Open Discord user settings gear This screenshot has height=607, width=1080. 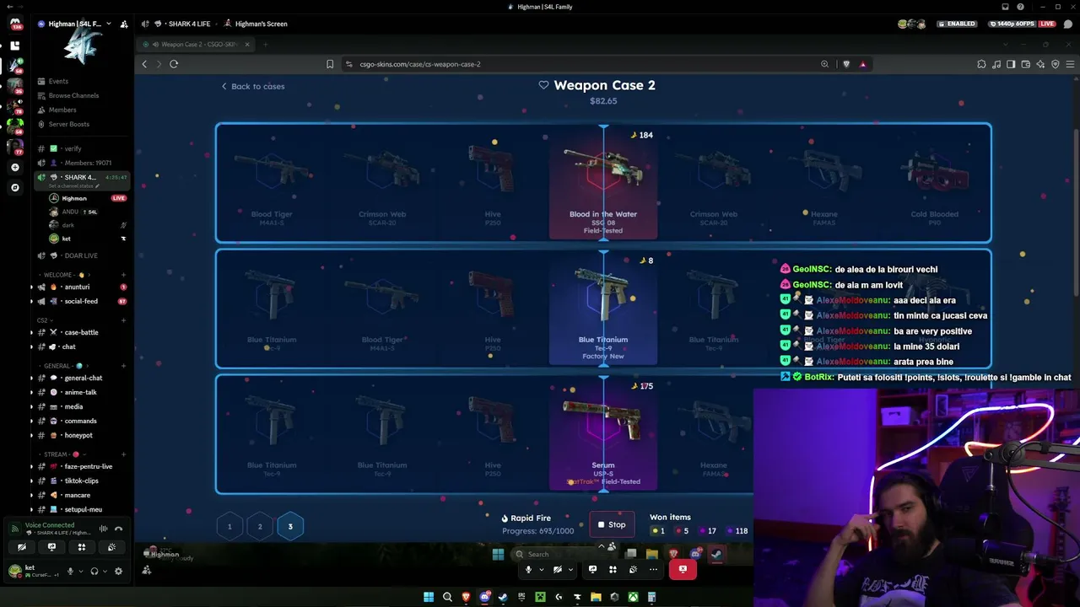[x=118, y=571]
